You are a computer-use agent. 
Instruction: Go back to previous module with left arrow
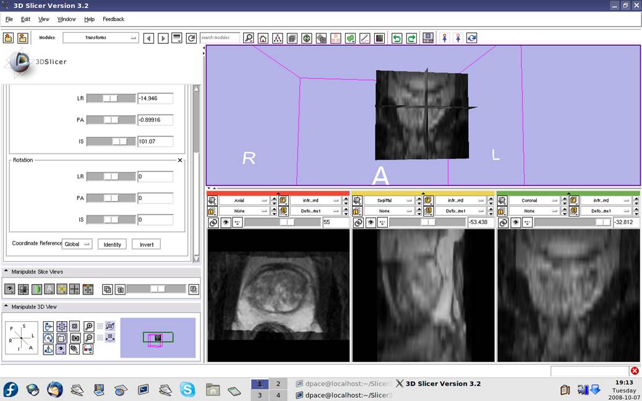[x=148, y=38]
